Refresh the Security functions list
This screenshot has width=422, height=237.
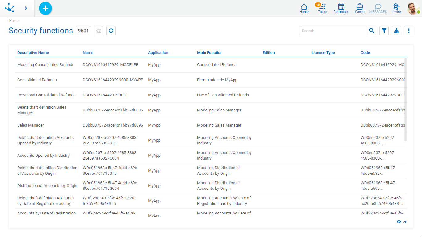[111, 31]
